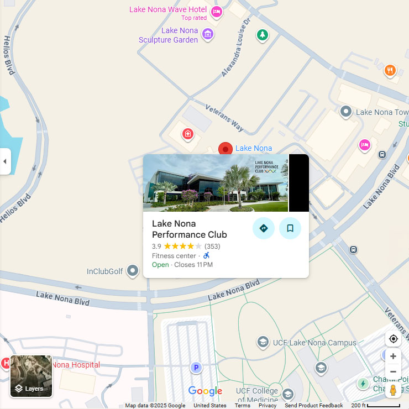Viewport: 409px width, 409px height.
Task: Get directions to Lake Nona Performance Club
Action: [x=264, y=228]
